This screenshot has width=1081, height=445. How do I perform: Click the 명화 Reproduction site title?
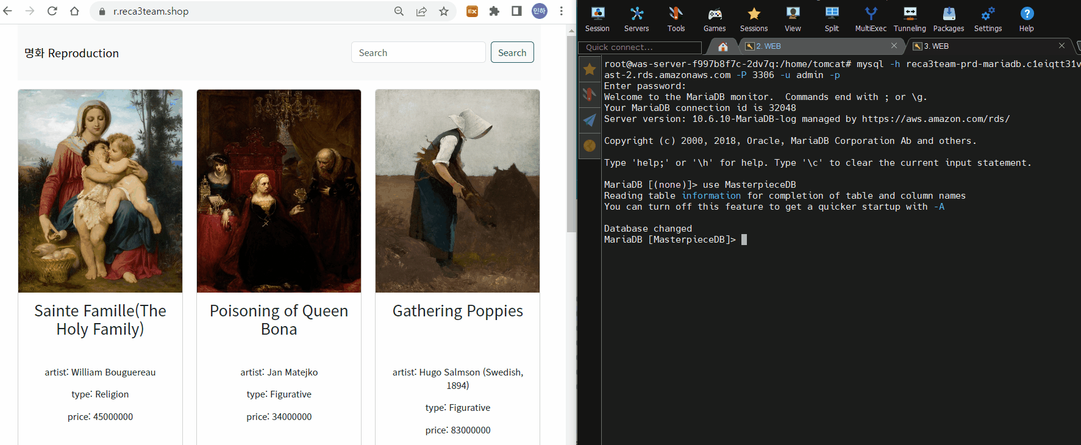point(71,53)
